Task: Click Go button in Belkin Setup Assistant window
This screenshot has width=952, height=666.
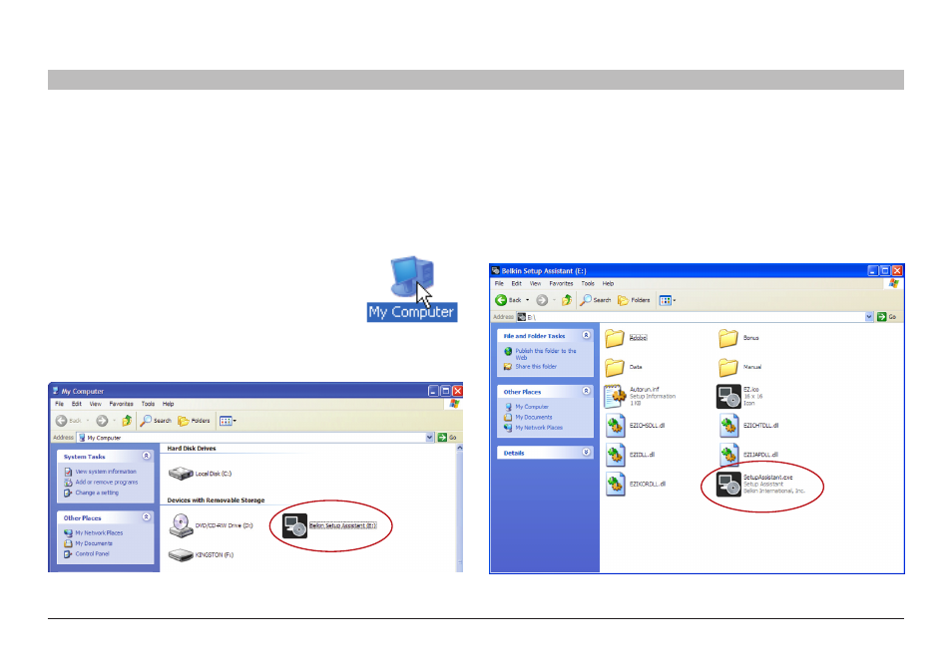Action: (x=886, y=317)
